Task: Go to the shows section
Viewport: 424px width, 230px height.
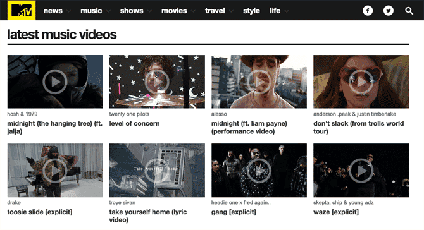Action: coord(132,11)
